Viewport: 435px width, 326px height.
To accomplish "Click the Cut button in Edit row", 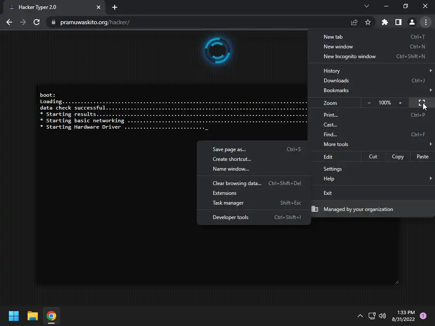I will click(x=373, y=157).
